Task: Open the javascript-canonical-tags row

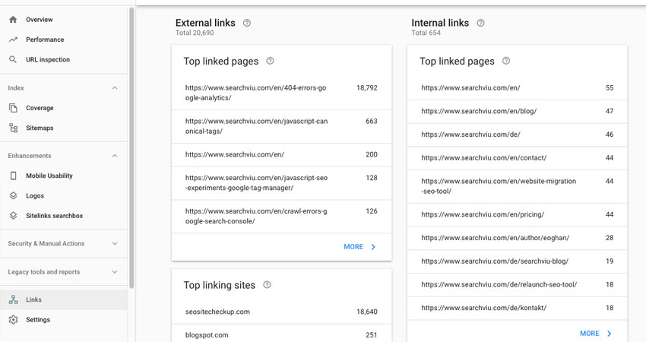Action: 281,126
